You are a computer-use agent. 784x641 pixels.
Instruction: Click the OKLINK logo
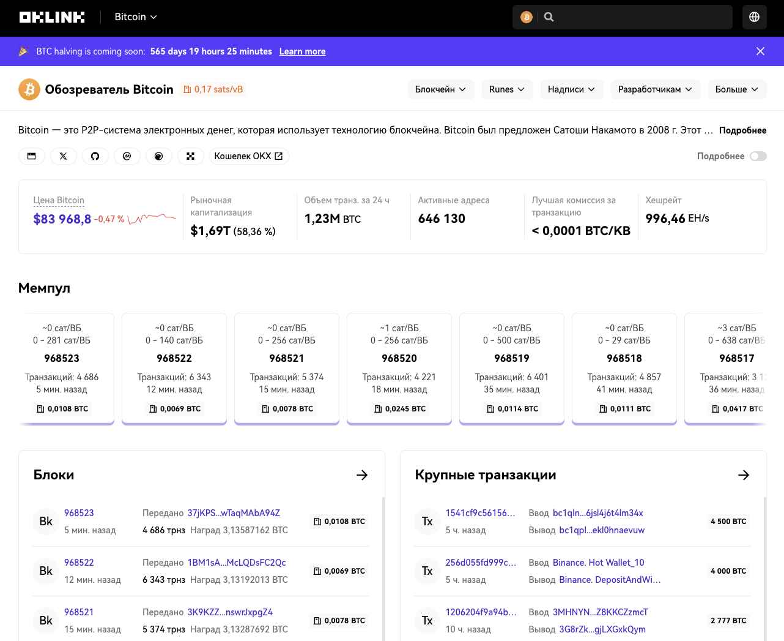(52, 17)
